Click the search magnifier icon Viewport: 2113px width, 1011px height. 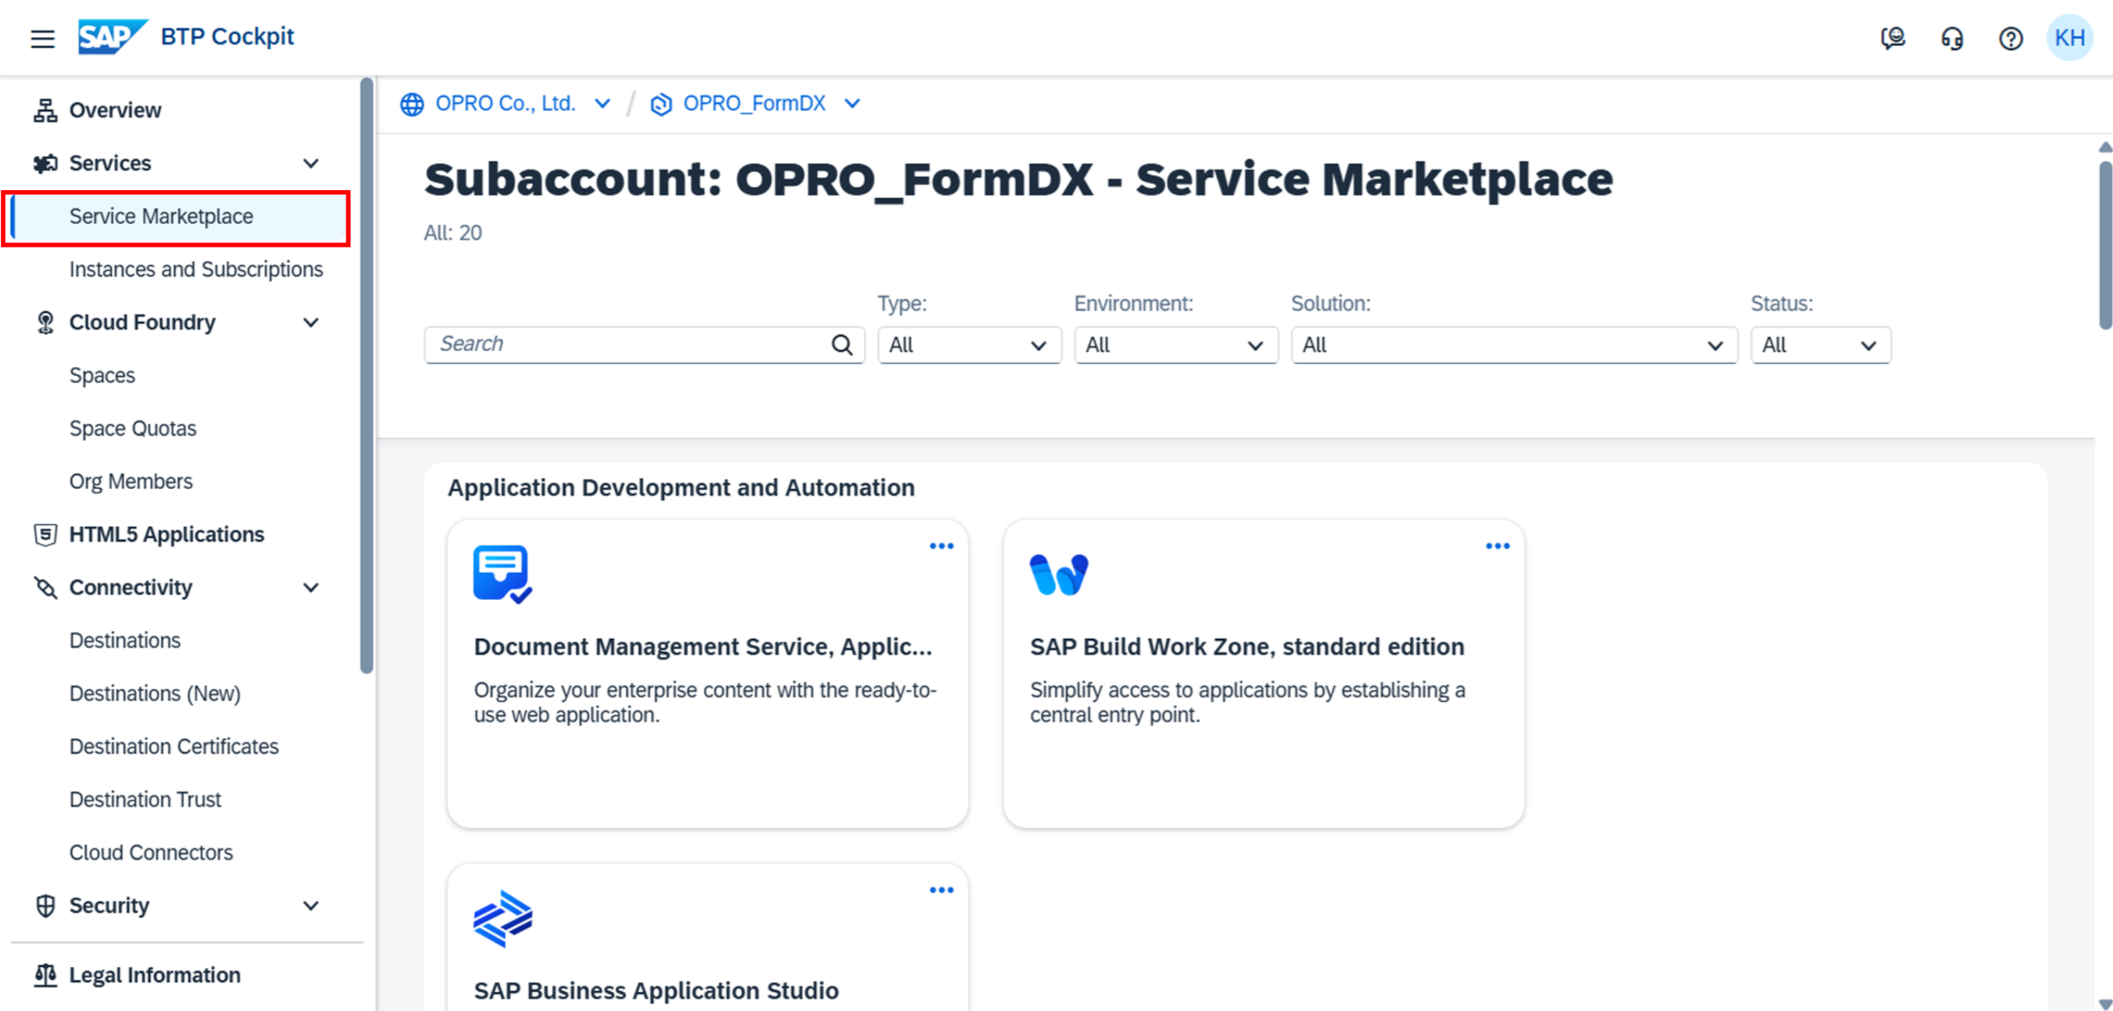(842, 346)
